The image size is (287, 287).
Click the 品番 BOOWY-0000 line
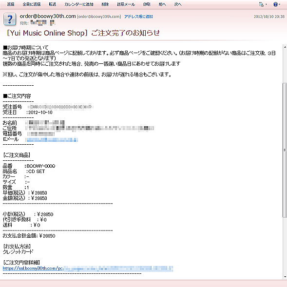tap(29, 166)
